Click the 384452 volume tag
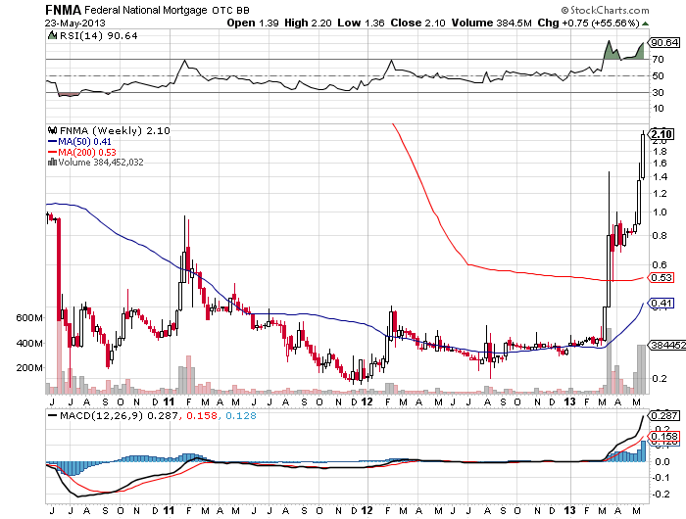The height and width of the screenshot is (519, 686). click(x=667, y=345)
